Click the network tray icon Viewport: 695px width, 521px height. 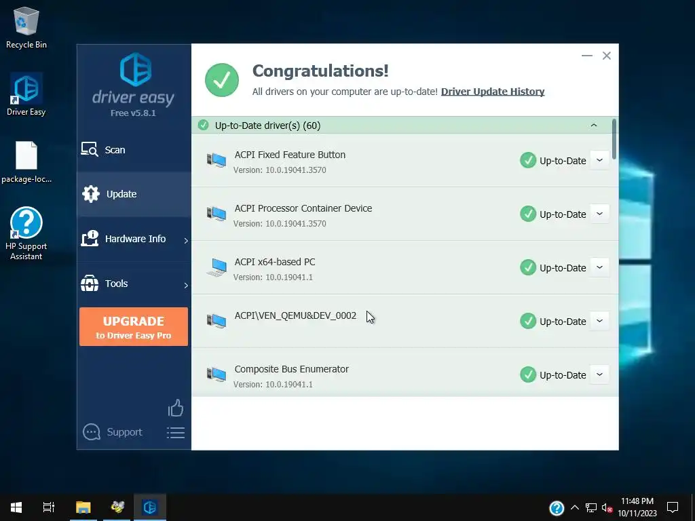click(x=591, y=507)
